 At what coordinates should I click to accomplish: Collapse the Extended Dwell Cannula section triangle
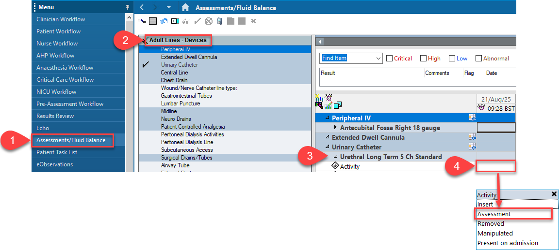327,137
